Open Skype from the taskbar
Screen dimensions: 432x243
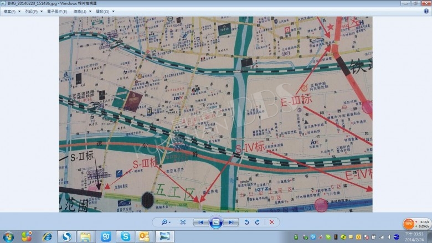pos(126,236)
